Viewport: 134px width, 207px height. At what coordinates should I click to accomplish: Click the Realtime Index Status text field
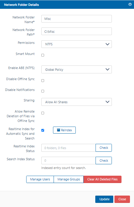(68, 148)
